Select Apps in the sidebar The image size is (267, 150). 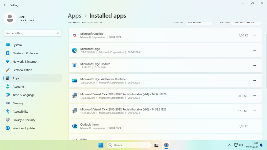(32, 78)
